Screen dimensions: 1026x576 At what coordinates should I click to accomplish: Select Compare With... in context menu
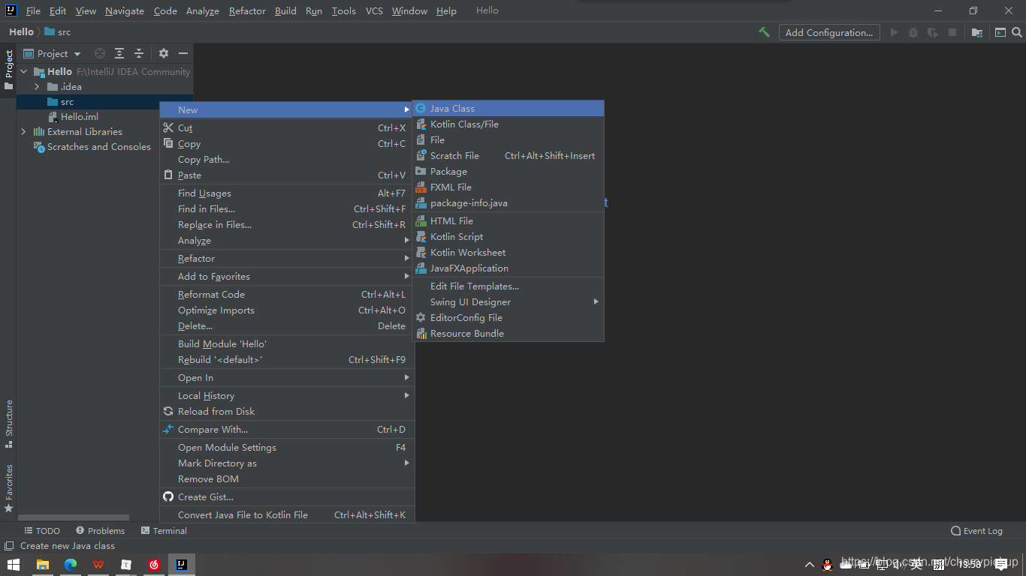click(x=286, y=429)
